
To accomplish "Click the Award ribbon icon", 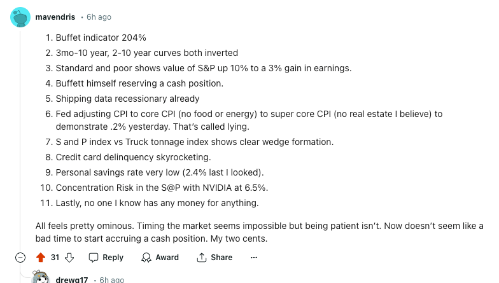I will click(x=146, y=258).
